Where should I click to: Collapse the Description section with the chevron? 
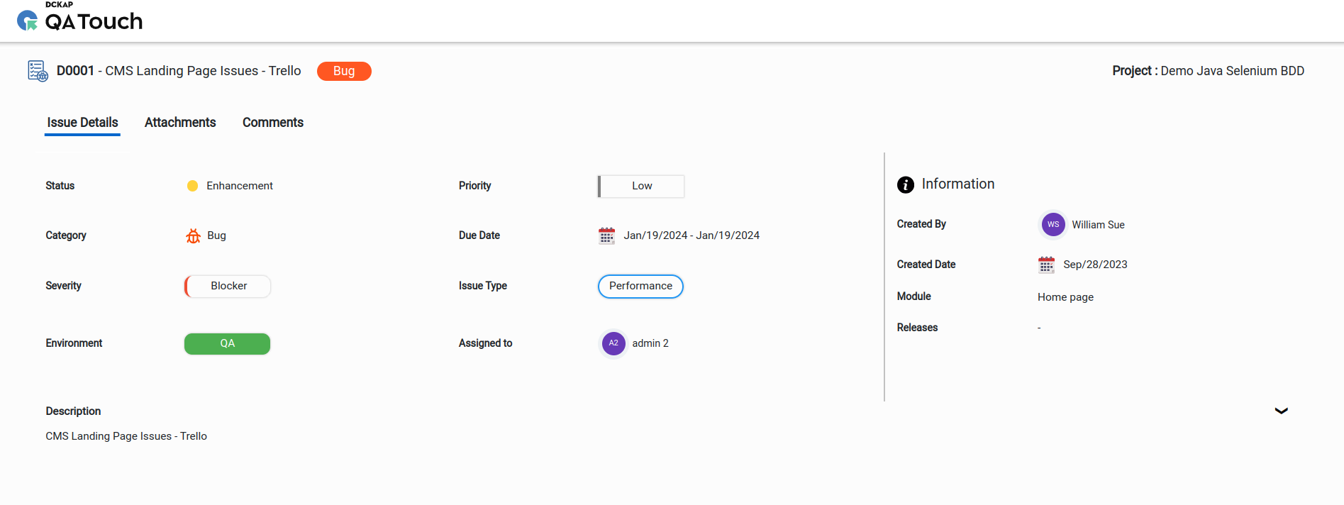click(x=1281, y=411)
